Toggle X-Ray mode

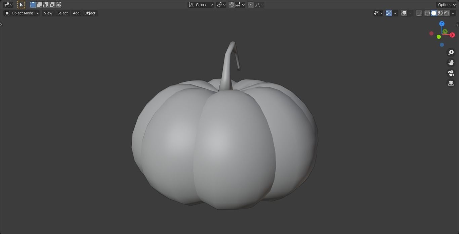[419, 13]
